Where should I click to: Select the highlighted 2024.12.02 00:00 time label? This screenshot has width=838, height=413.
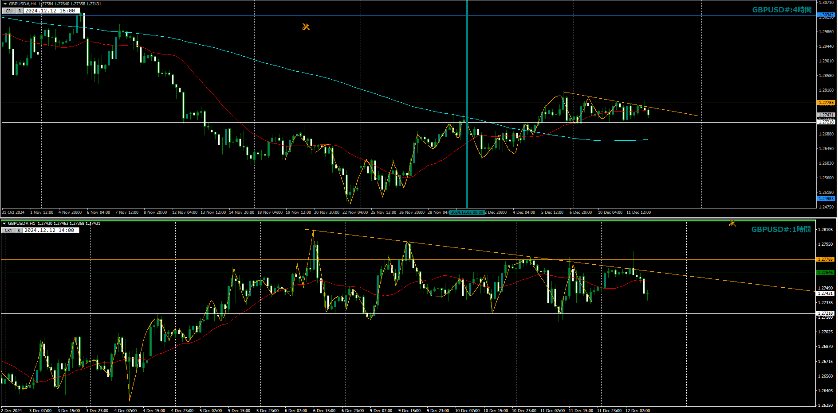(467, 212)
